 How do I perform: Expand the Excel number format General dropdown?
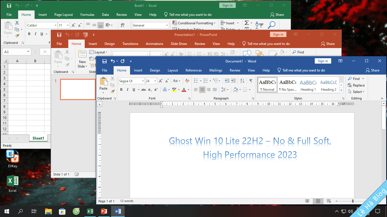pos(167,25)
